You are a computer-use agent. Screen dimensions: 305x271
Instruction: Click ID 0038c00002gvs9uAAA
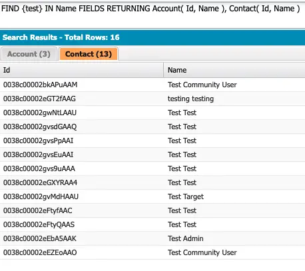(x=39, y=168)
